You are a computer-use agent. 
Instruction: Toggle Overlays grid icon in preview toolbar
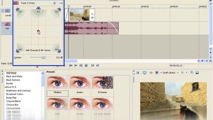tap(182, 73)
